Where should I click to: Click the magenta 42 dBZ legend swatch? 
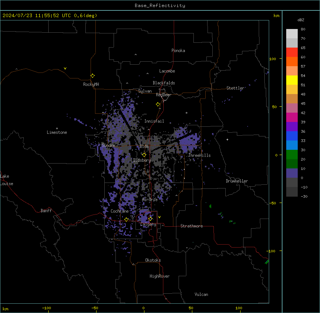tap(292, 117)
